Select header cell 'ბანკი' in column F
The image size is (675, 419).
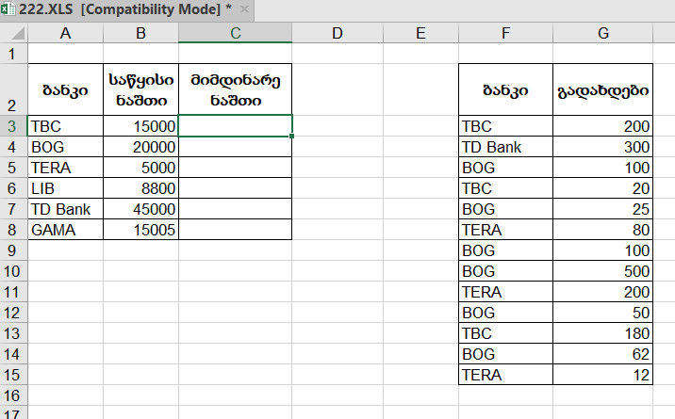[x=506, y=89]
